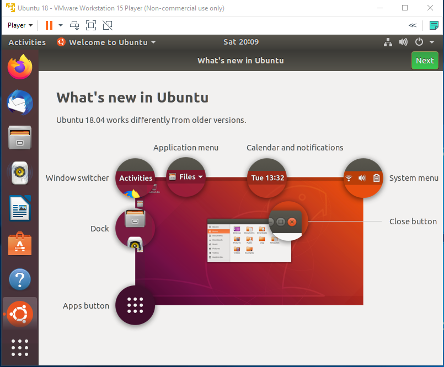Click the Apps button circle in illustration
Screen dimensions: 444x367
tap(135, 305)
